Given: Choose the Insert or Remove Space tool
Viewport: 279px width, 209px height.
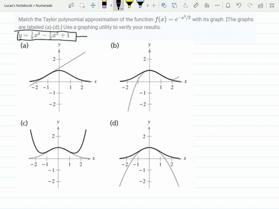Looking at the screenshot, I should coord(93,5).
